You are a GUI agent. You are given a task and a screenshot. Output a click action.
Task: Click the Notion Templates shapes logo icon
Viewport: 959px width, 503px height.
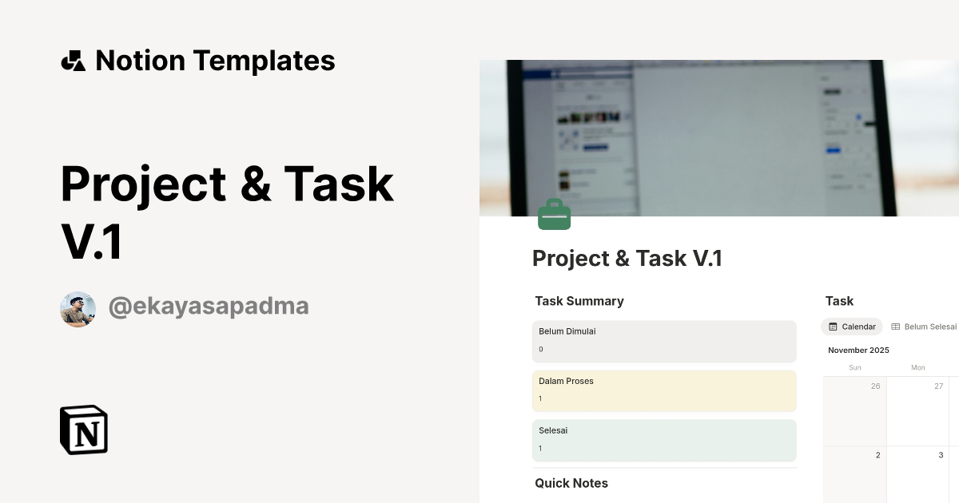(74, 61)
